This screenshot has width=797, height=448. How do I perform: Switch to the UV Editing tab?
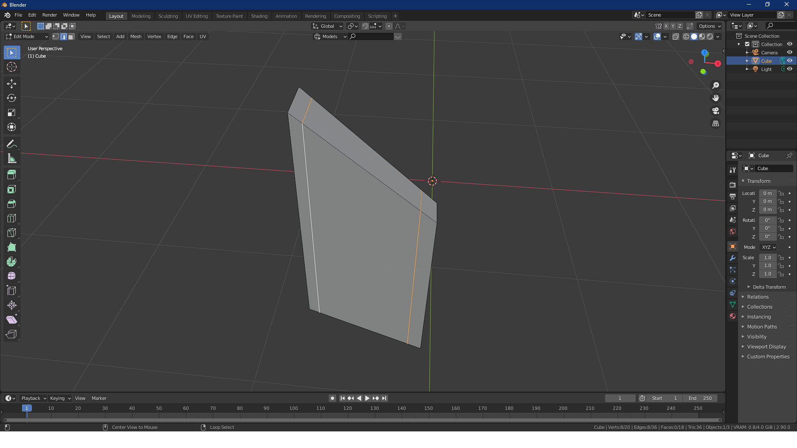[x=197, y=16]
